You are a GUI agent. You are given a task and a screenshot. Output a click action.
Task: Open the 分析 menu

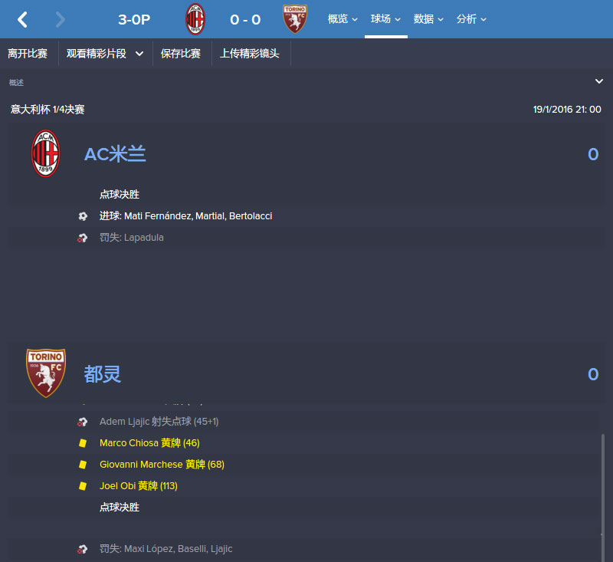[x=471, y=19]
